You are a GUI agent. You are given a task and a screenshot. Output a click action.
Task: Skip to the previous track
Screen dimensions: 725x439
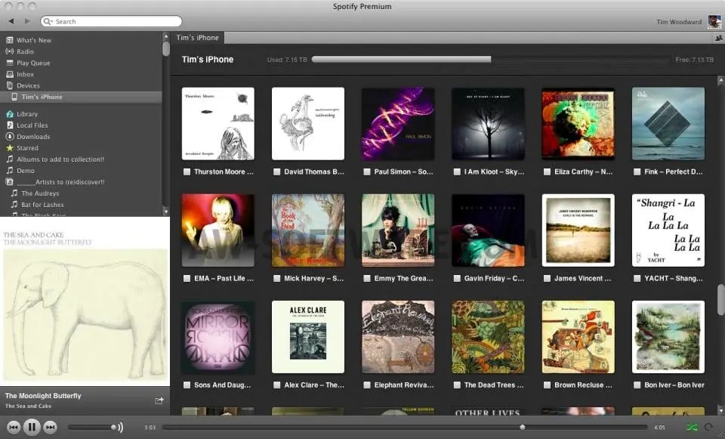tap(14, 427)
